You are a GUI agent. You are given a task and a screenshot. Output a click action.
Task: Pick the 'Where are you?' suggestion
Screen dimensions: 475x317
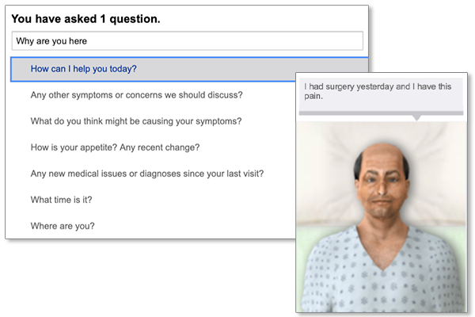(x=63, y=226)
